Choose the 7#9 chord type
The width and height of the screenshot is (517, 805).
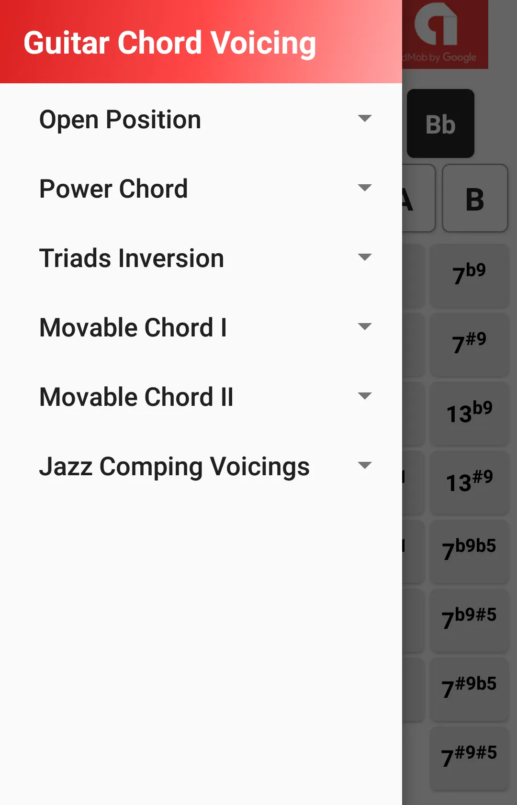(x=469, y=344)
